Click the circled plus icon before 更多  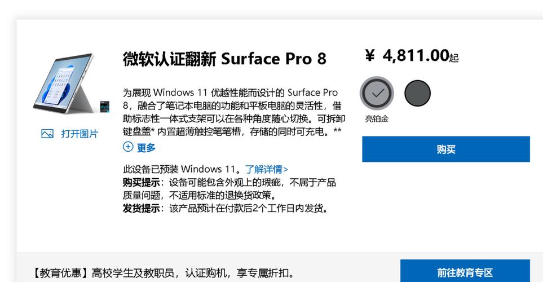[x=128, y=147]
